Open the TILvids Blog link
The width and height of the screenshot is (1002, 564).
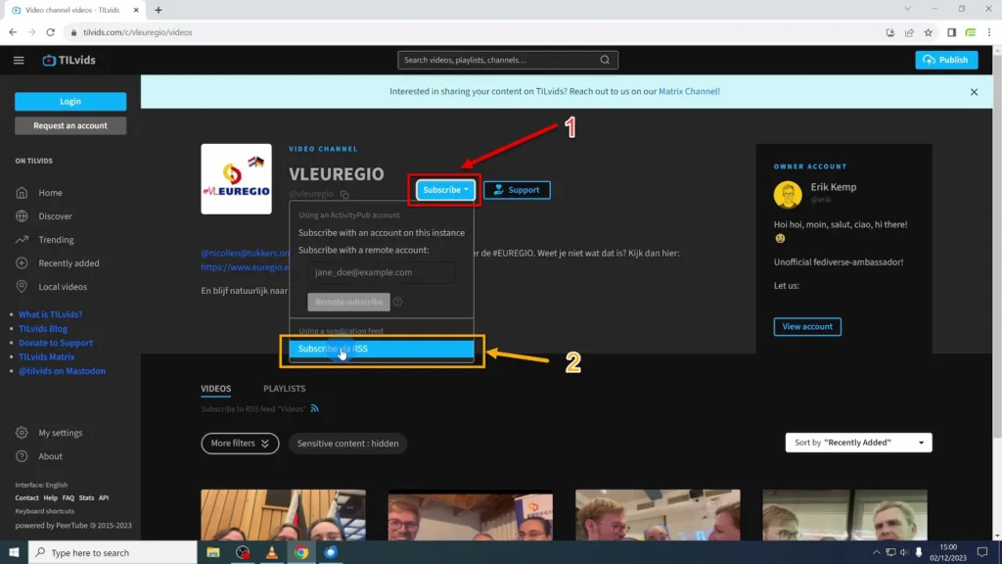click(43, 329)
